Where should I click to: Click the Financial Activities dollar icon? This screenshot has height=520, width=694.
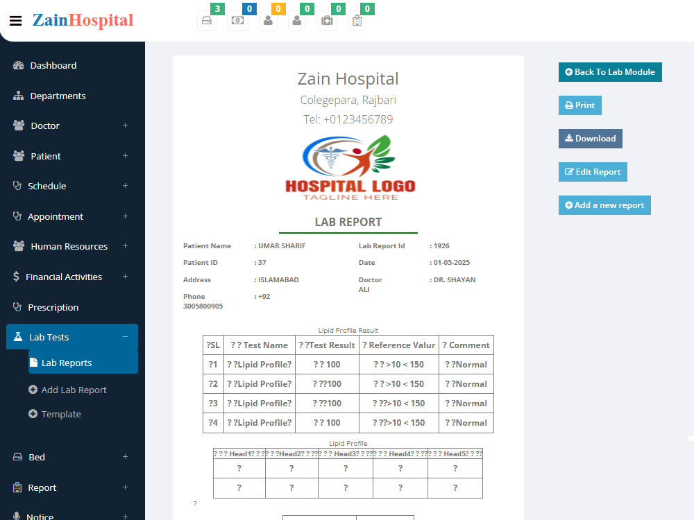click(x=17, y=277)
